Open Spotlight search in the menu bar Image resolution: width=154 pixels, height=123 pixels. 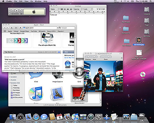click(150, 1)
